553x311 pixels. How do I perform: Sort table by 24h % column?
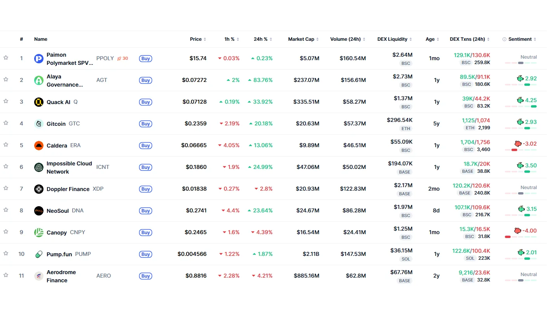[263, 39]
